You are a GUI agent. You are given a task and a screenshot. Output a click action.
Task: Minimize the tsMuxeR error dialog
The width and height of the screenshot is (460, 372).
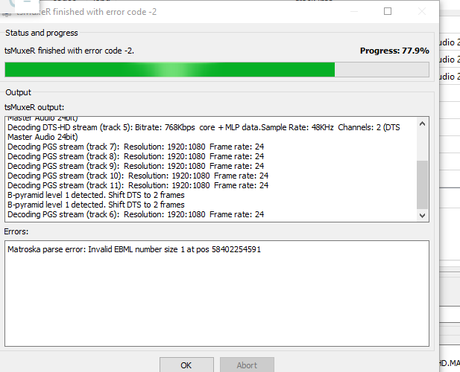click(354, 11)
